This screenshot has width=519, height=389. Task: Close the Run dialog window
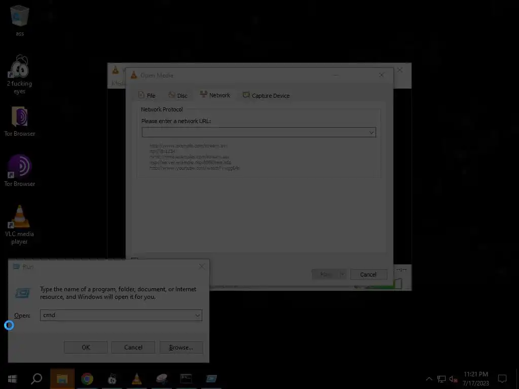pos(202,266)
